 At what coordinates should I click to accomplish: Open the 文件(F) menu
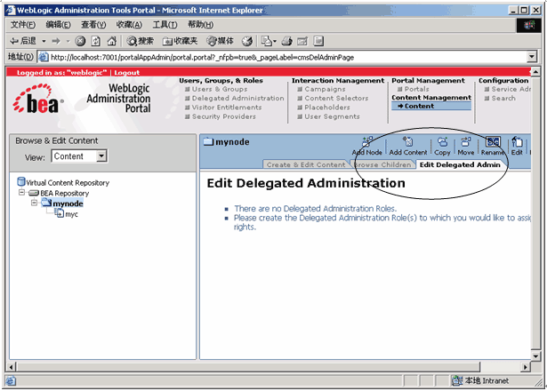point(22,25)
